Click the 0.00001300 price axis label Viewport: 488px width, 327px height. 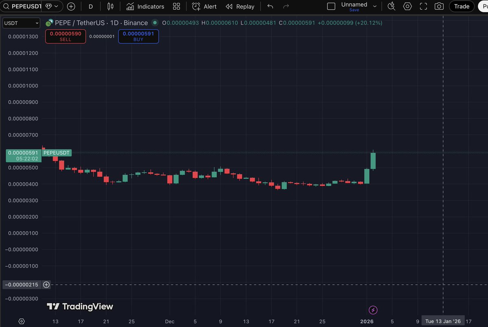[x=23, y=37]
